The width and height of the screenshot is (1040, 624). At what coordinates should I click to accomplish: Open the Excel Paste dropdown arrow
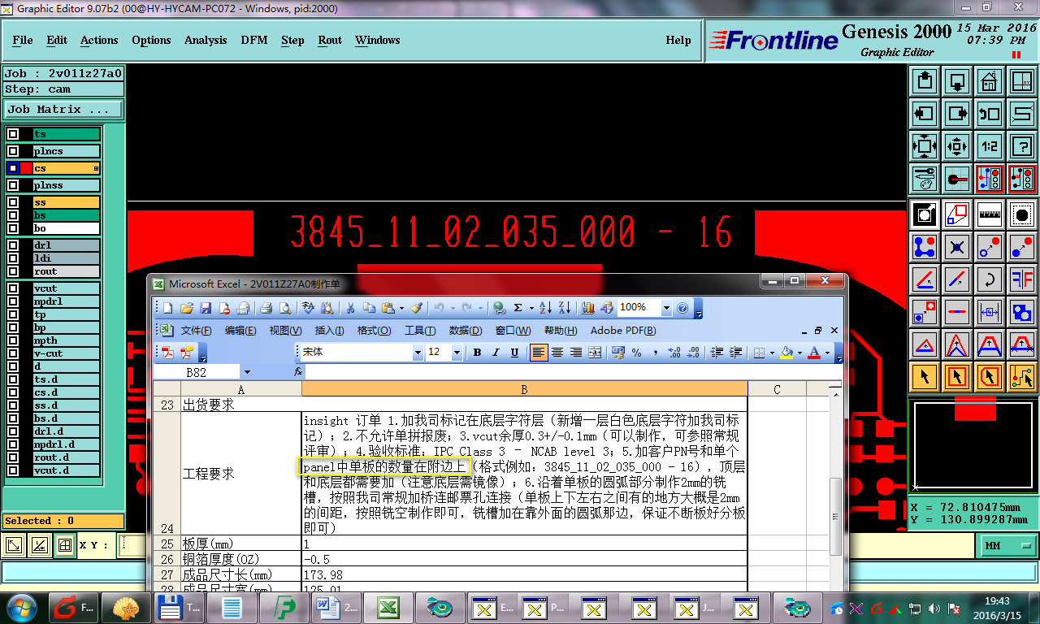point(401,308)
